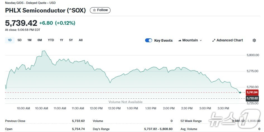
Task: Expand the Mountain chart type dropdown
Action: (190, 40)
